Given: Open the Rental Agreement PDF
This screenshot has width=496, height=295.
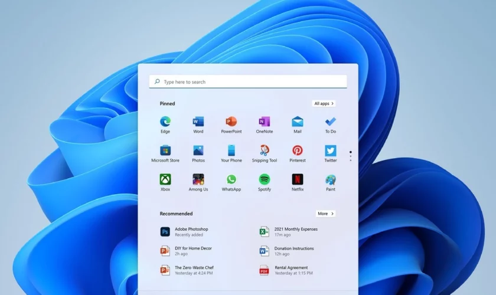Looking at the screenshot, I should pyautogui.click(x=291, y=270).
